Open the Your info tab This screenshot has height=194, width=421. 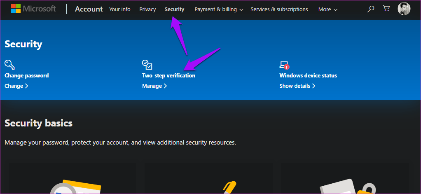[120, 9]
